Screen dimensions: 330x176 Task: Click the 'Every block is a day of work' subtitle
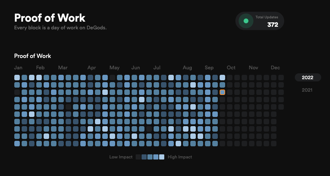point(60,27)
